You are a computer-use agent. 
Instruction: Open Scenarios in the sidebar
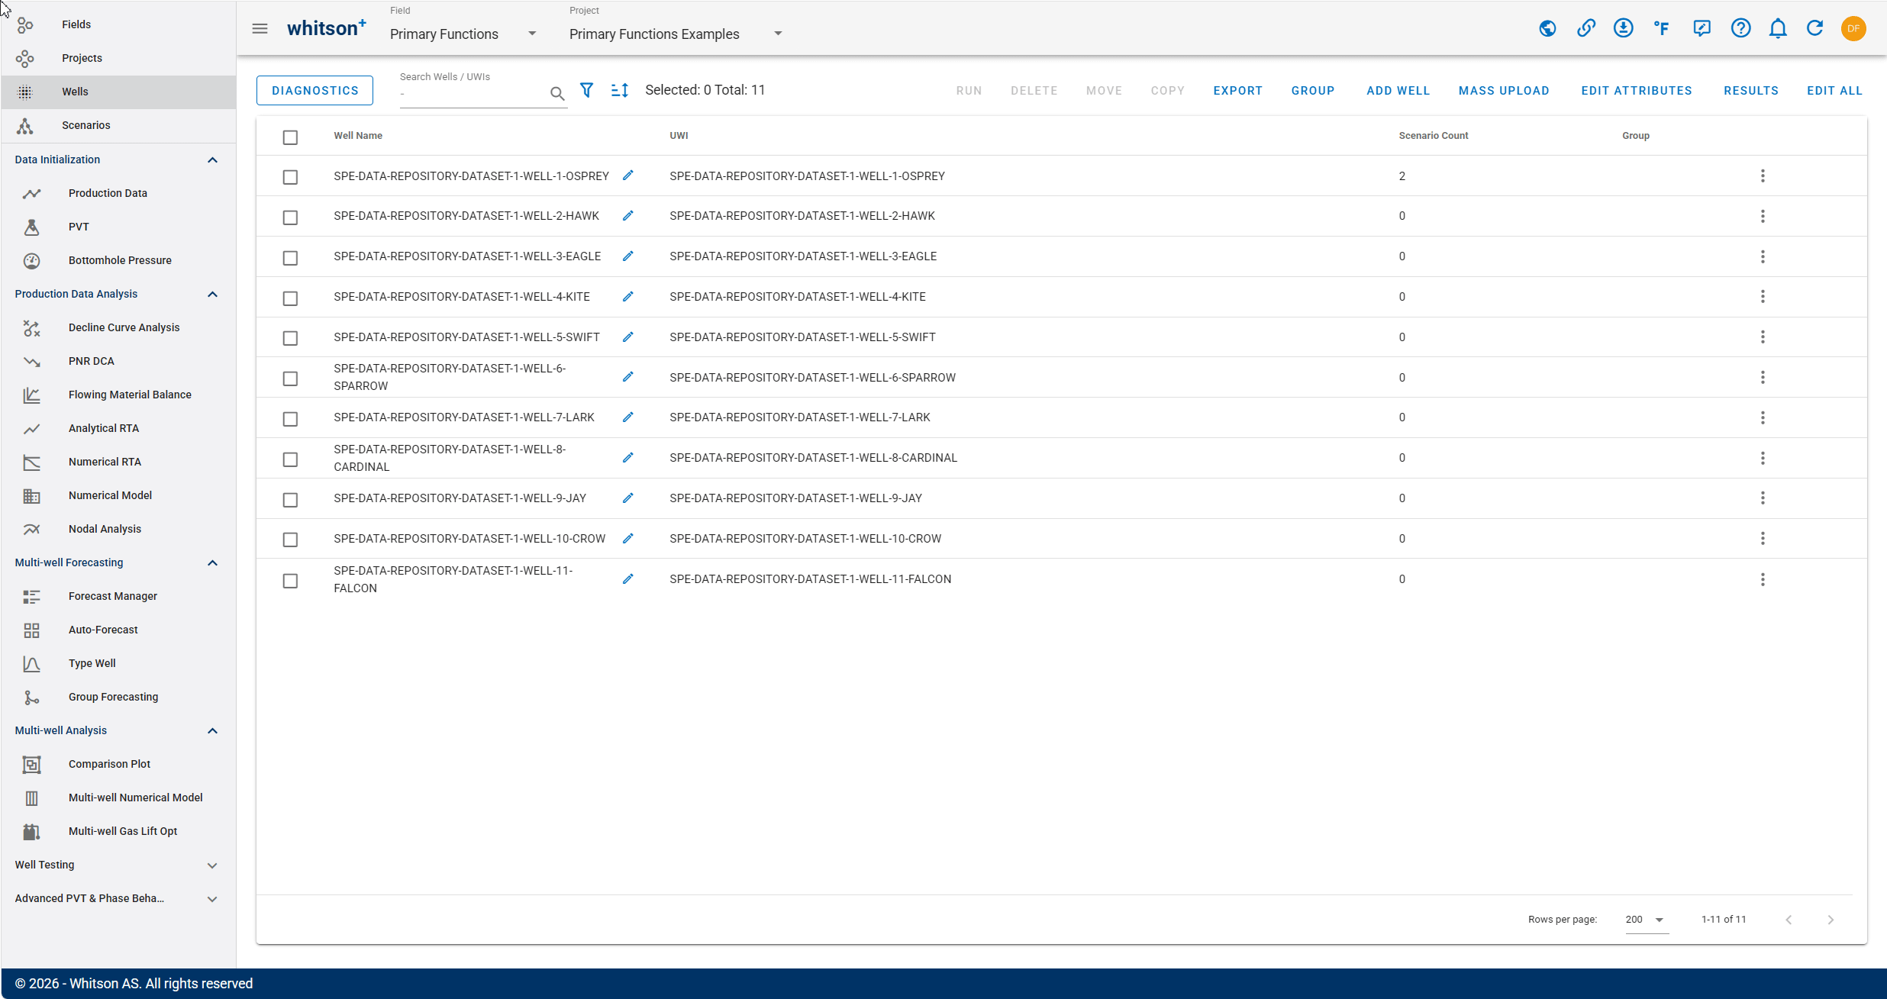click(x=118, y=125)
